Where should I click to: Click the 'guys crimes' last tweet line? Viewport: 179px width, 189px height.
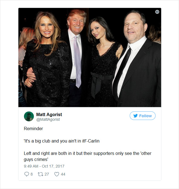pyautogui.click(x=36, y=160)
